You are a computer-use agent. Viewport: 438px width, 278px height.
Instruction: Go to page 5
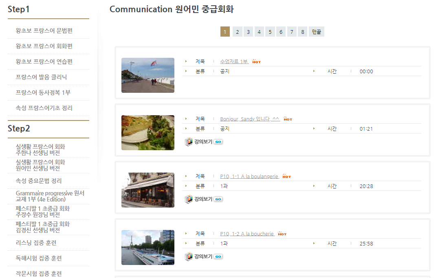(270, 32)
